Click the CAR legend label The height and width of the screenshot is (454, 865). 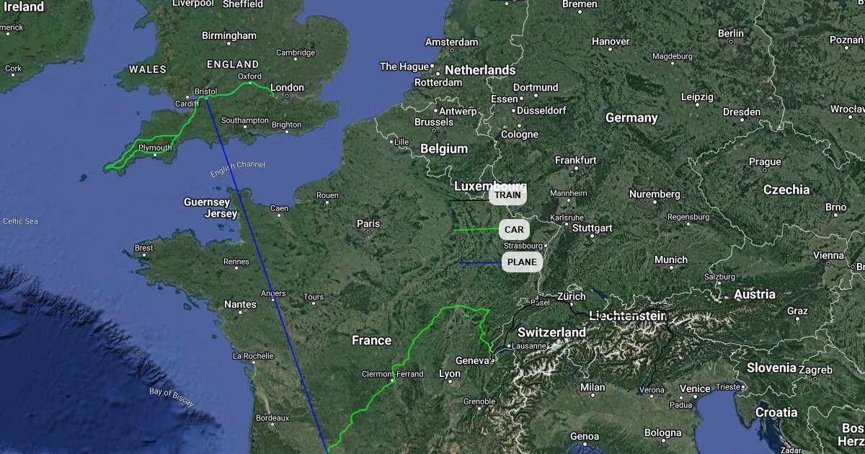tap(514, 230)
